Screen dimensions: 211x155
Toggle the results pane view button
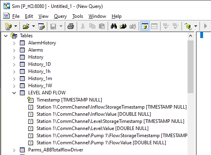pos(154,26)
